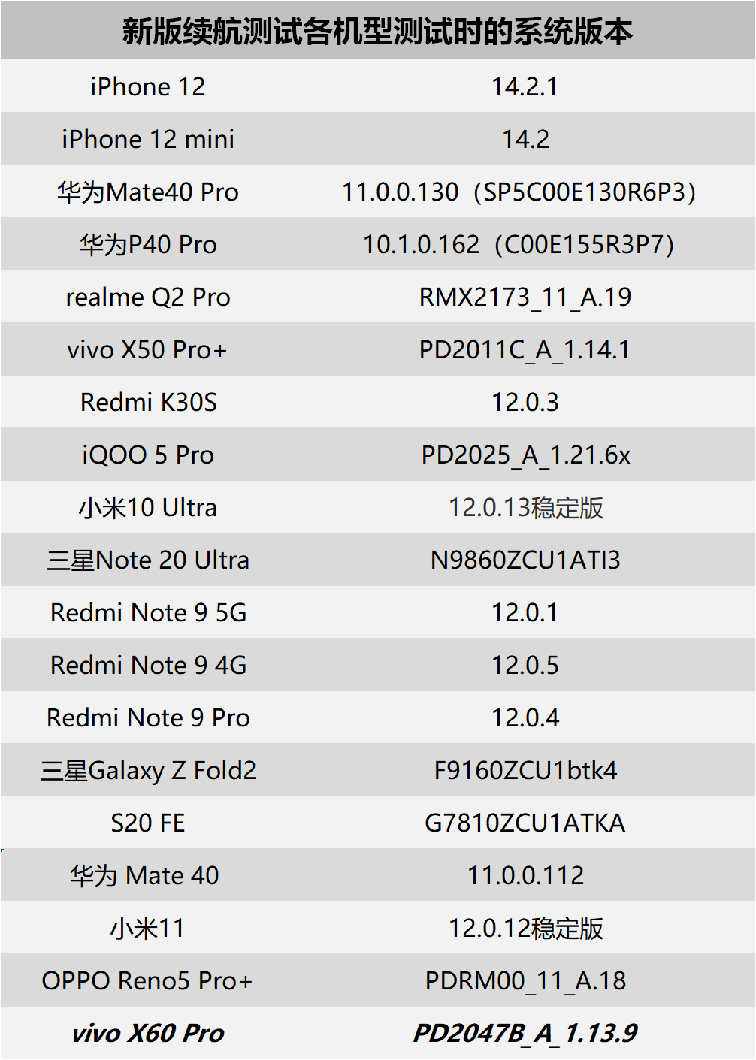756x1060 pixels.
Task: Select the iPhone 12 model cell
Action: point(148,86)
